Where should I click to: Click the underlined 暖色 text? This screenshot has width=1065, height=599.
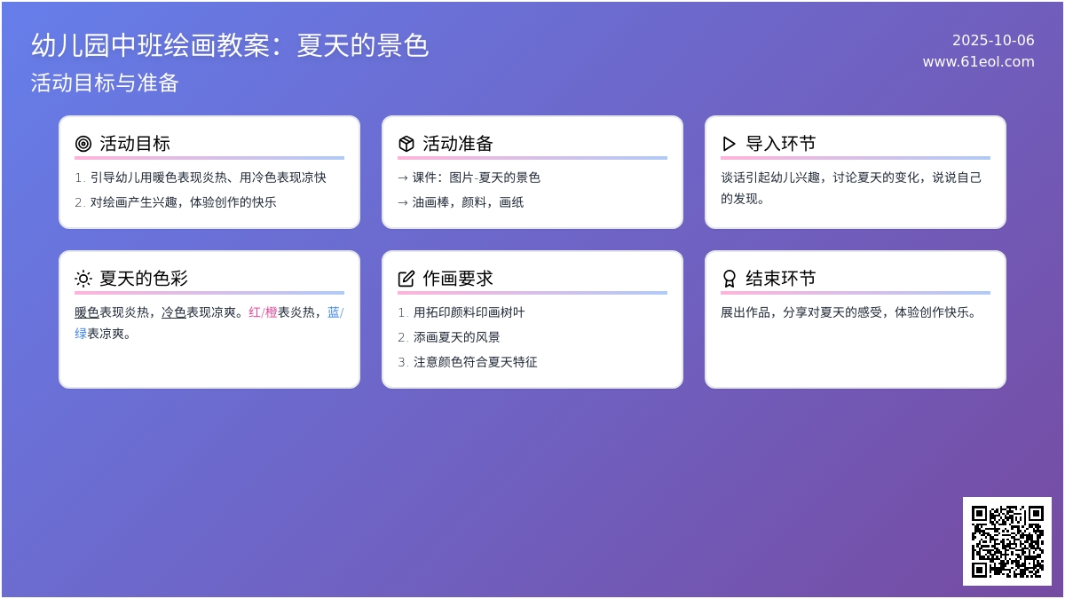coord(87,312)
